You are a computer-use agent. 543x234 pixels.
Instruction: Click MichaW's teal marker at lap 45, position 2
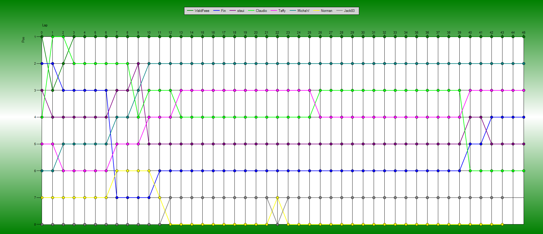click(524, 63)
